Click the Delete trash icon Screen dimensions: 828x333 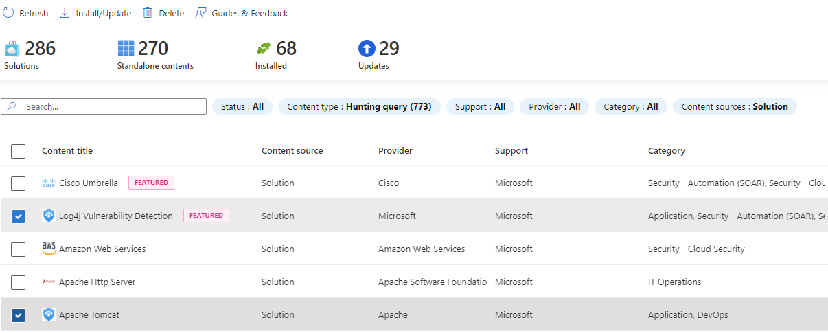[x=148, y=13]
